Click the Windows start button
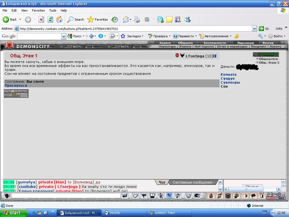Viewport: 289px width, 217px height. click(14, 213)
